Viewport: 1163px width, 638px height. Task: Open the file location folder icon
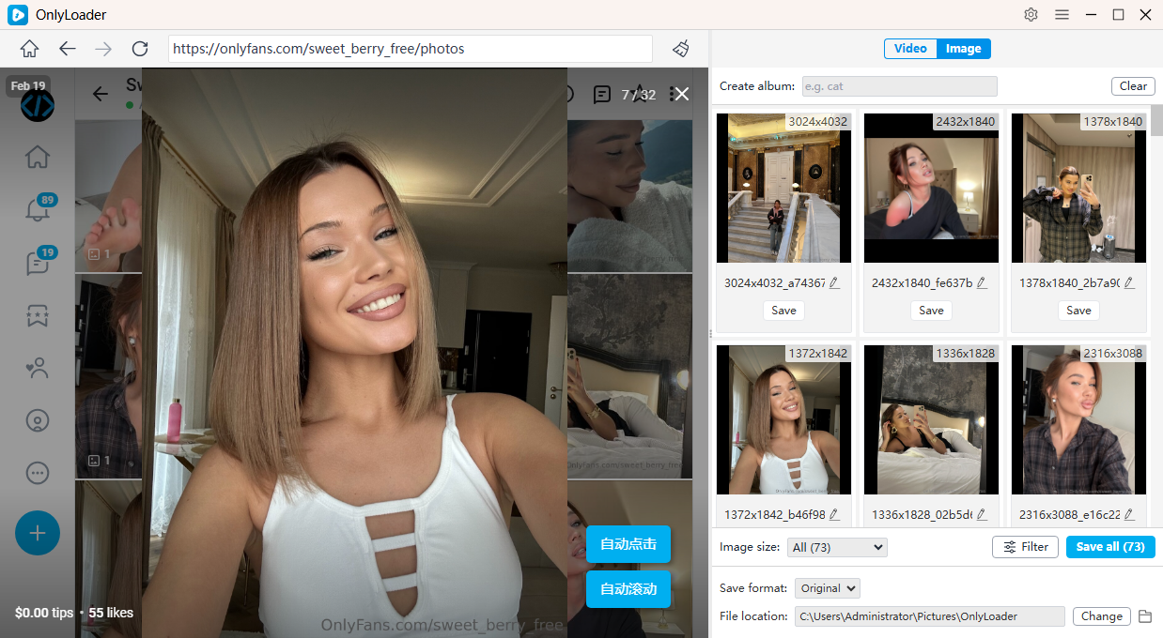[1144, 616]
